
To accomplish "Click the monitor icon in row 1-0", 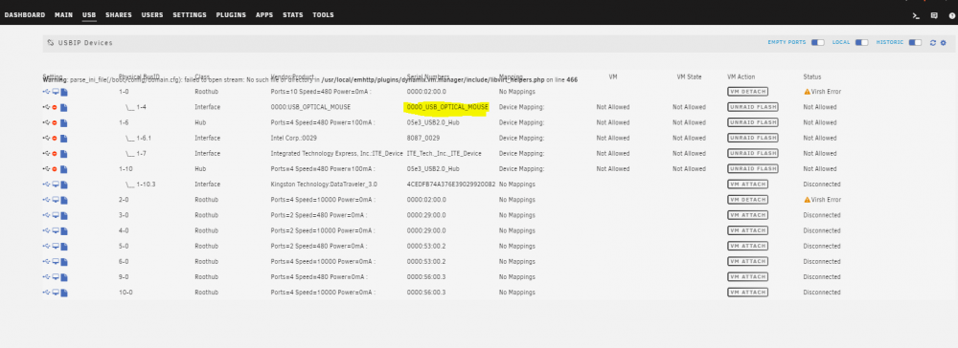I will point(55,92).
